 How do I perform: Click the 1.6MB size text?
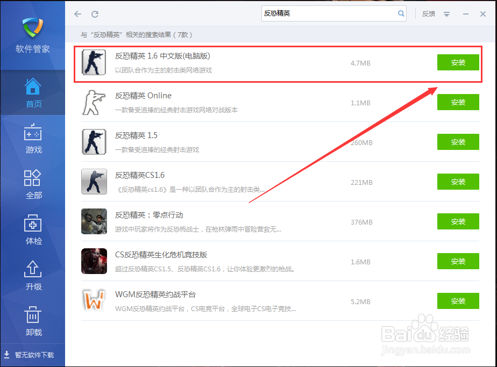point(360,262)
